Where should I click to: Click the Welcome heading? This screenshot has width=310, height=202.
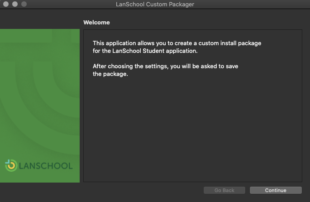coord(96,23)
